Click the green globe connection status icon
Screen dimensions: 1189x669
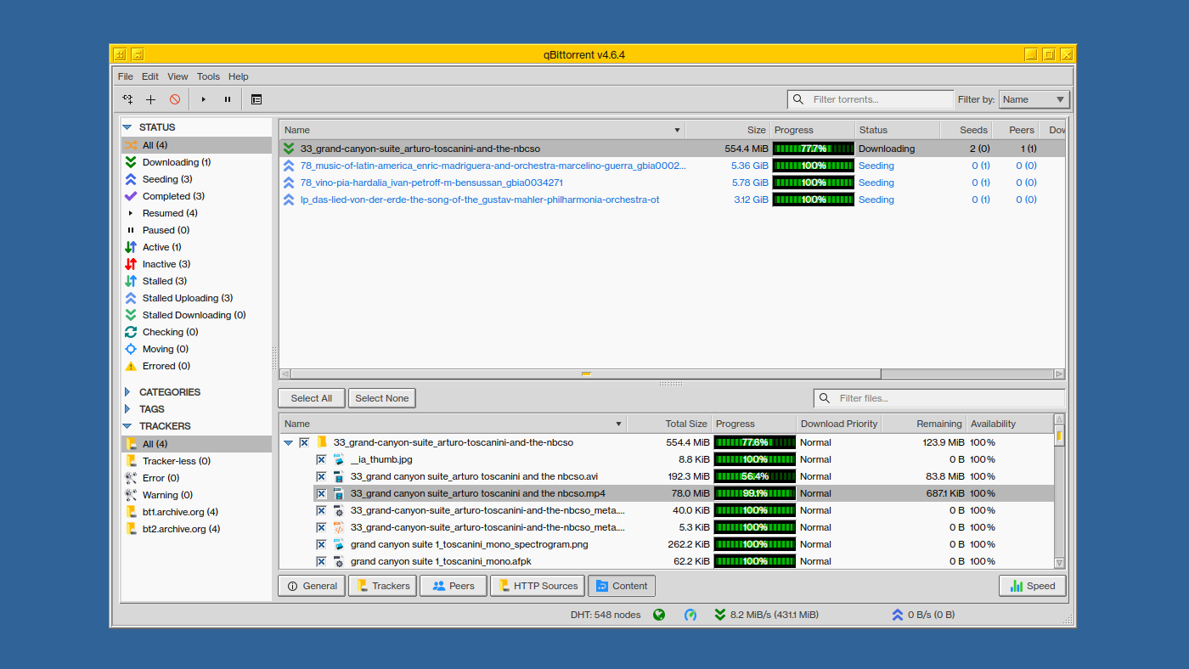[x=659, y=615]
